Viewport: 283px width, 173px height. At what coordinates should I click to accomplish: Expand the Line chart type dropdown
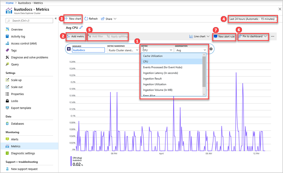click(200, 36)
